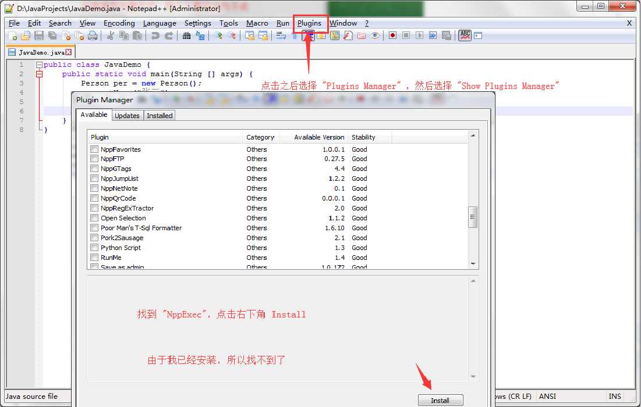641x407 pixels.
Task: Open the Settings menu
Action: 198,23
